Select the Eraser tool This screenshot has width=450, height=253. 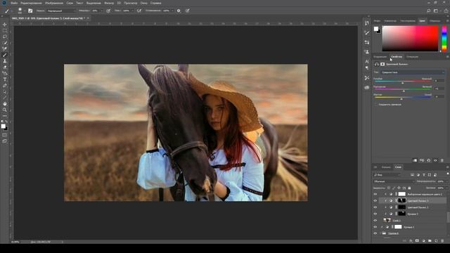5,67
